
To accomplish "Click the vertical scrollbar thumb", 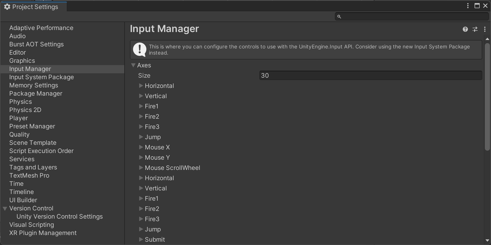I will click(x=487, y=97).
